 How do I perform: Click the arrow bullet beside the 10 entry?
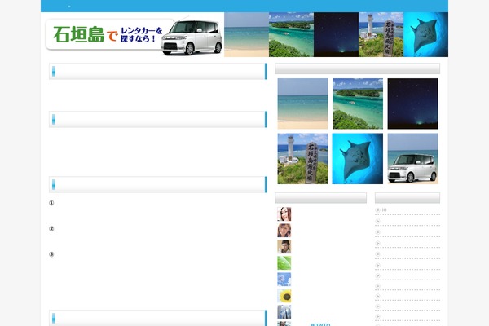(x=377, y=210)
